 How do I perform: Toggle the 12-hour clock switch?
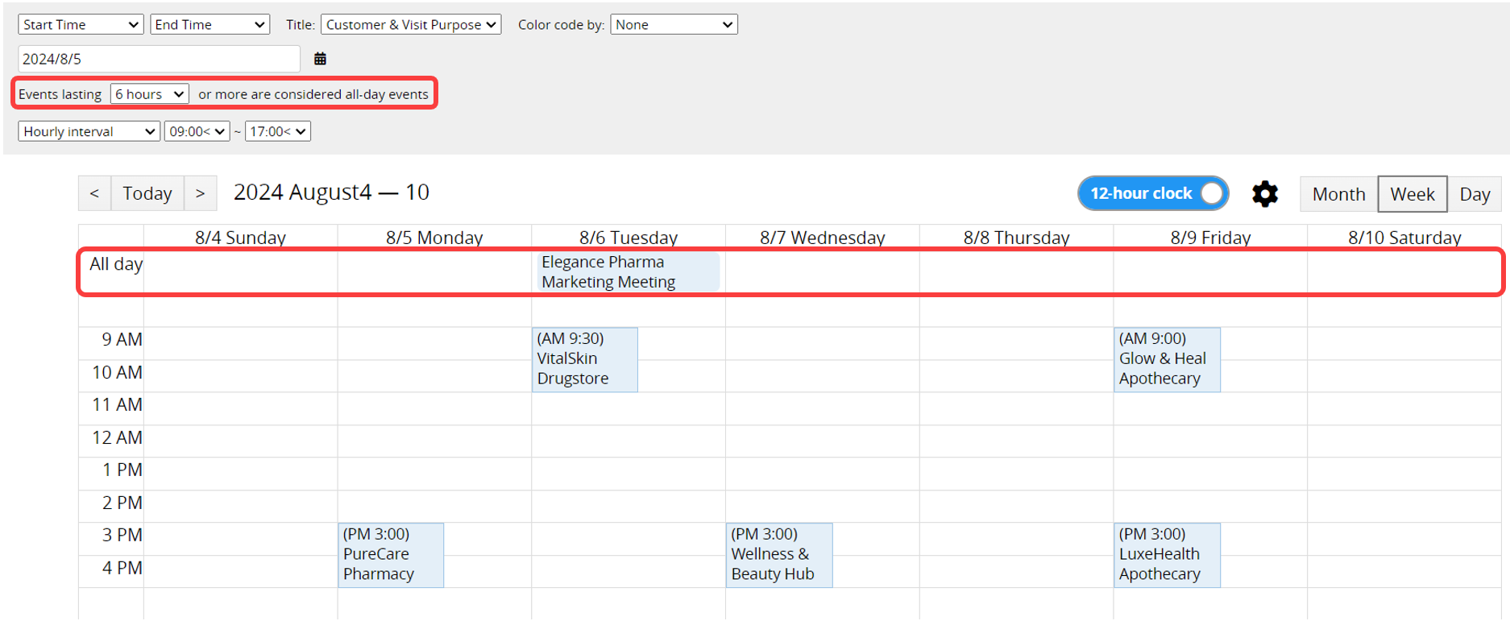coord(1152,193)
